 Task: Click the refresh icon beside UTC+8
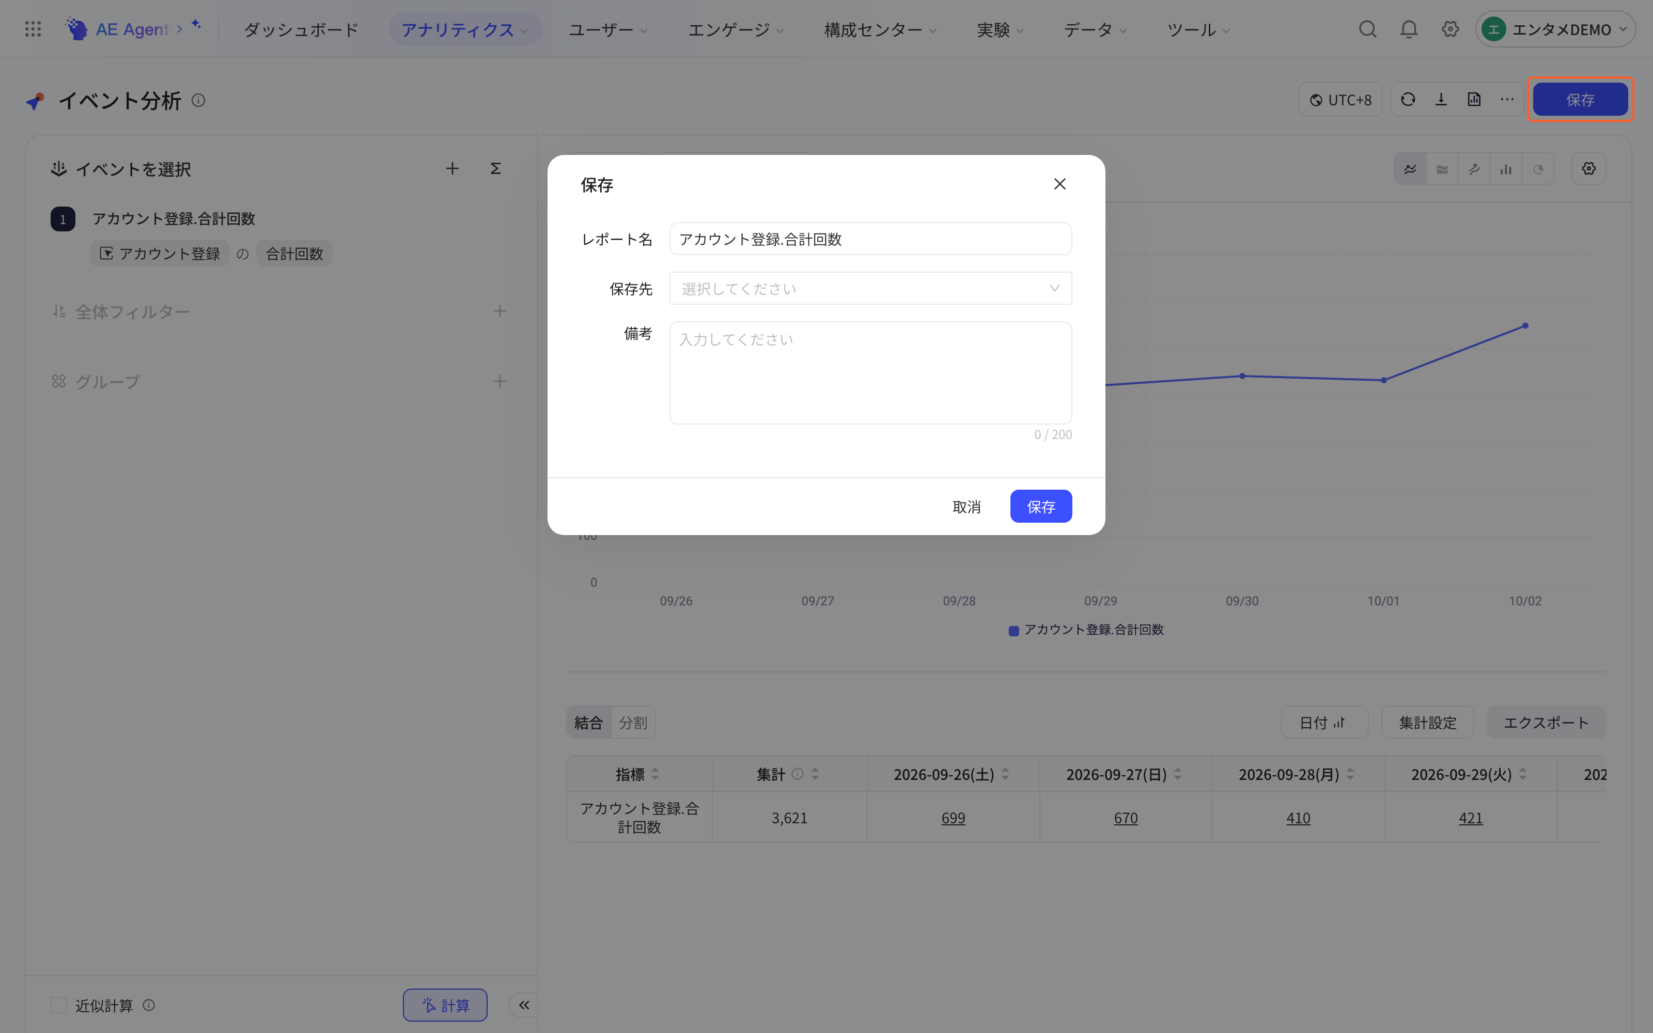tap(1408, 100)
